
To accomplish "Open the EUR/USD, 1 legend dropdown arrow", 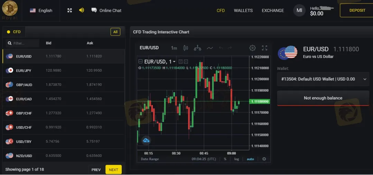I will [174, 62].
